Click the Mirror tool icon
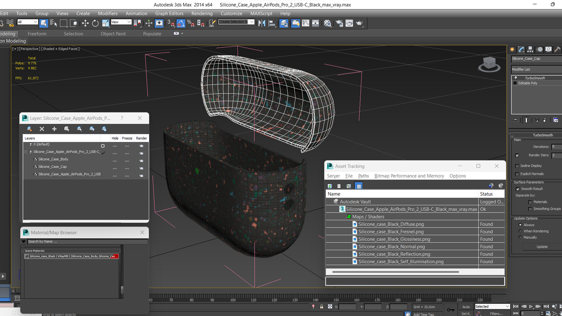Image resolution: width=562 pixels, height=316 pixels. [262, 23]
